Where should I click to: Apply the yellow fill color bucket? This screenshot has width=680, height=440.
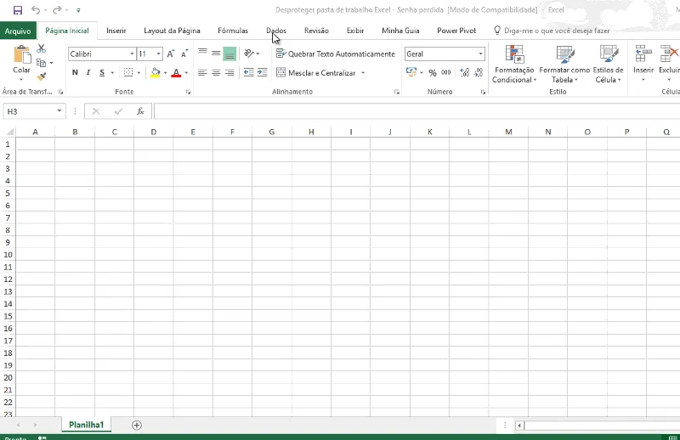click(156, 72)
